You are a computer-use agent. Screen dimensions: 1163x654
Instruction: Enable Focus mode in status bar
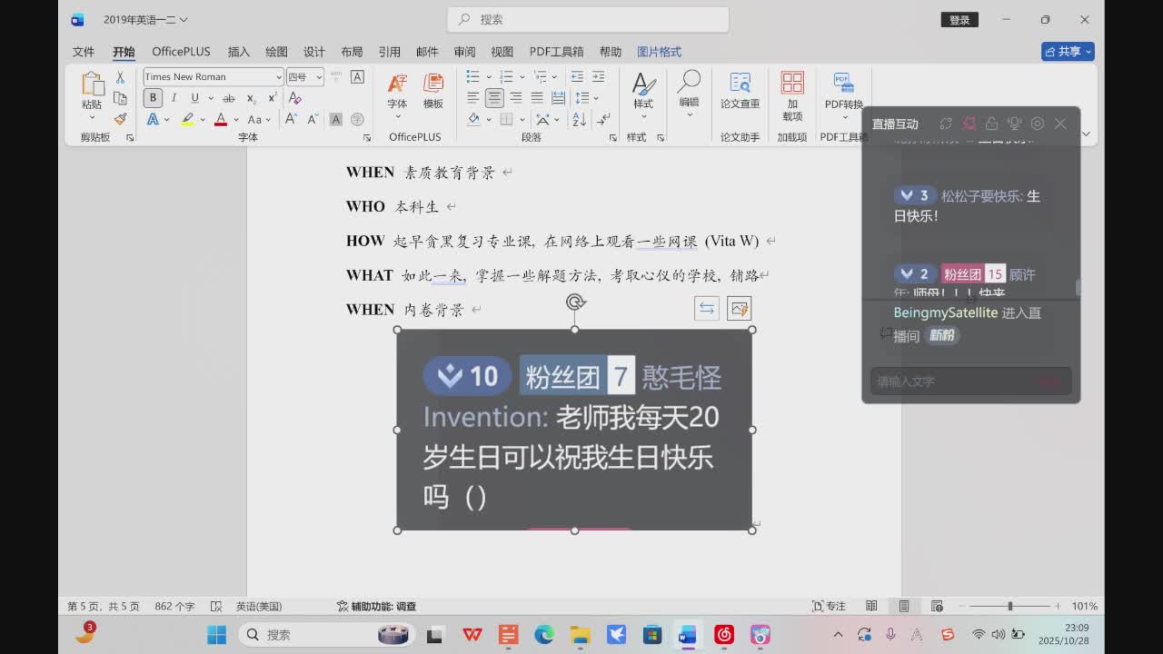tap(829, 606)
